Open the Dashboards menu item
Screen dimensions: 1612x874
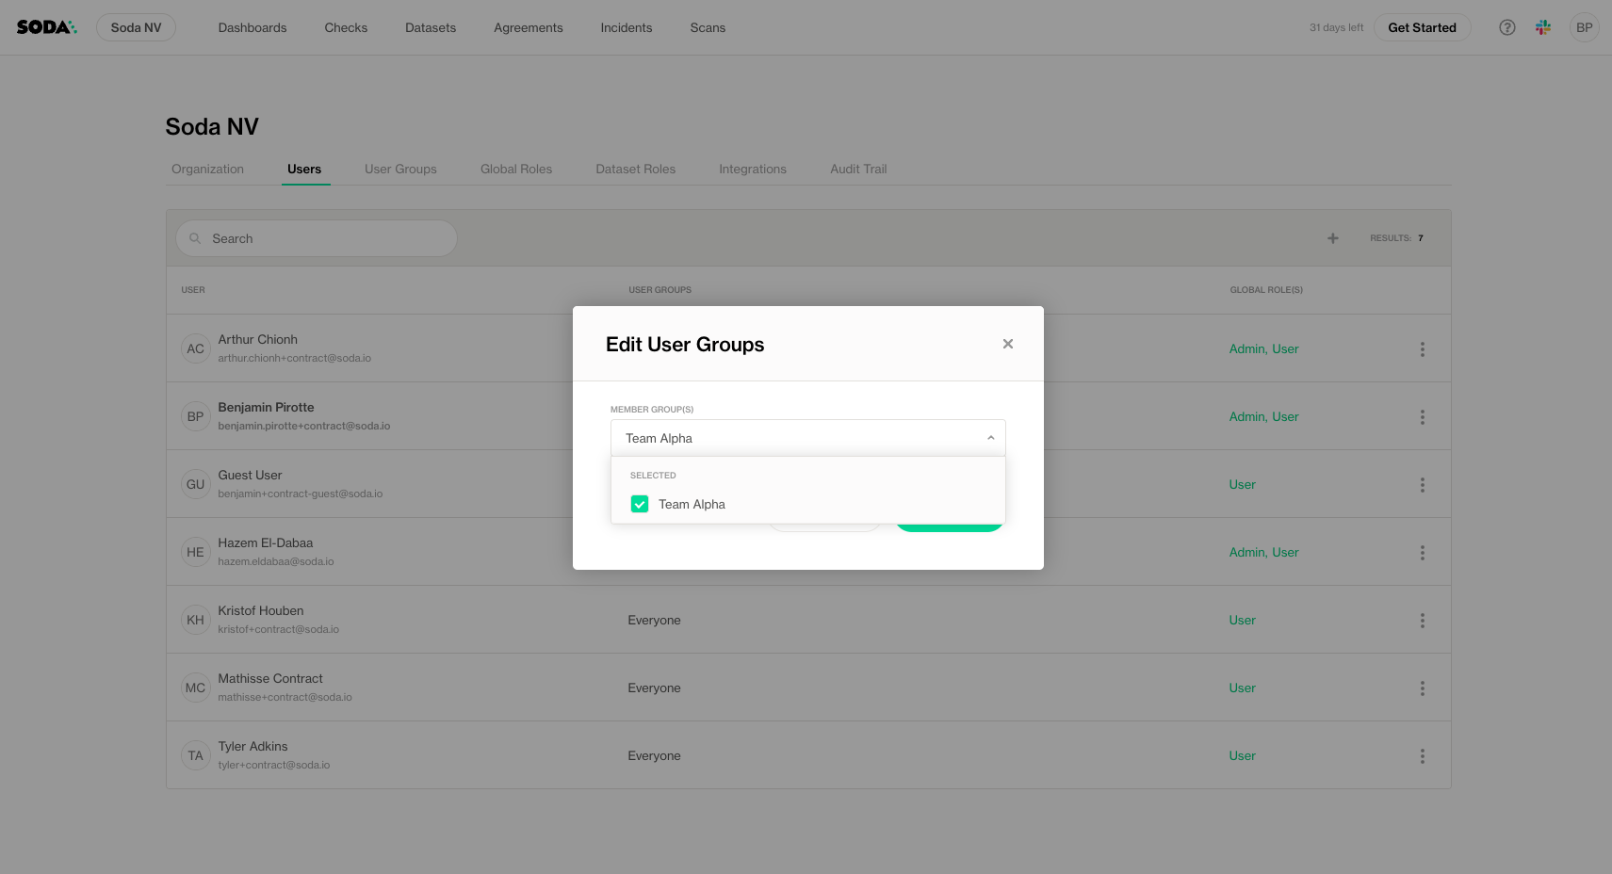pos(252,27)
